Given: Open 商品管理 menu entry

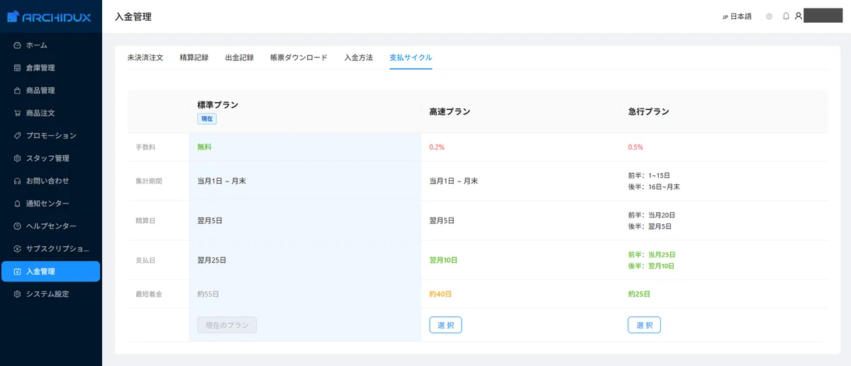Looking at the screenshot, I should [x=51, y=91].
